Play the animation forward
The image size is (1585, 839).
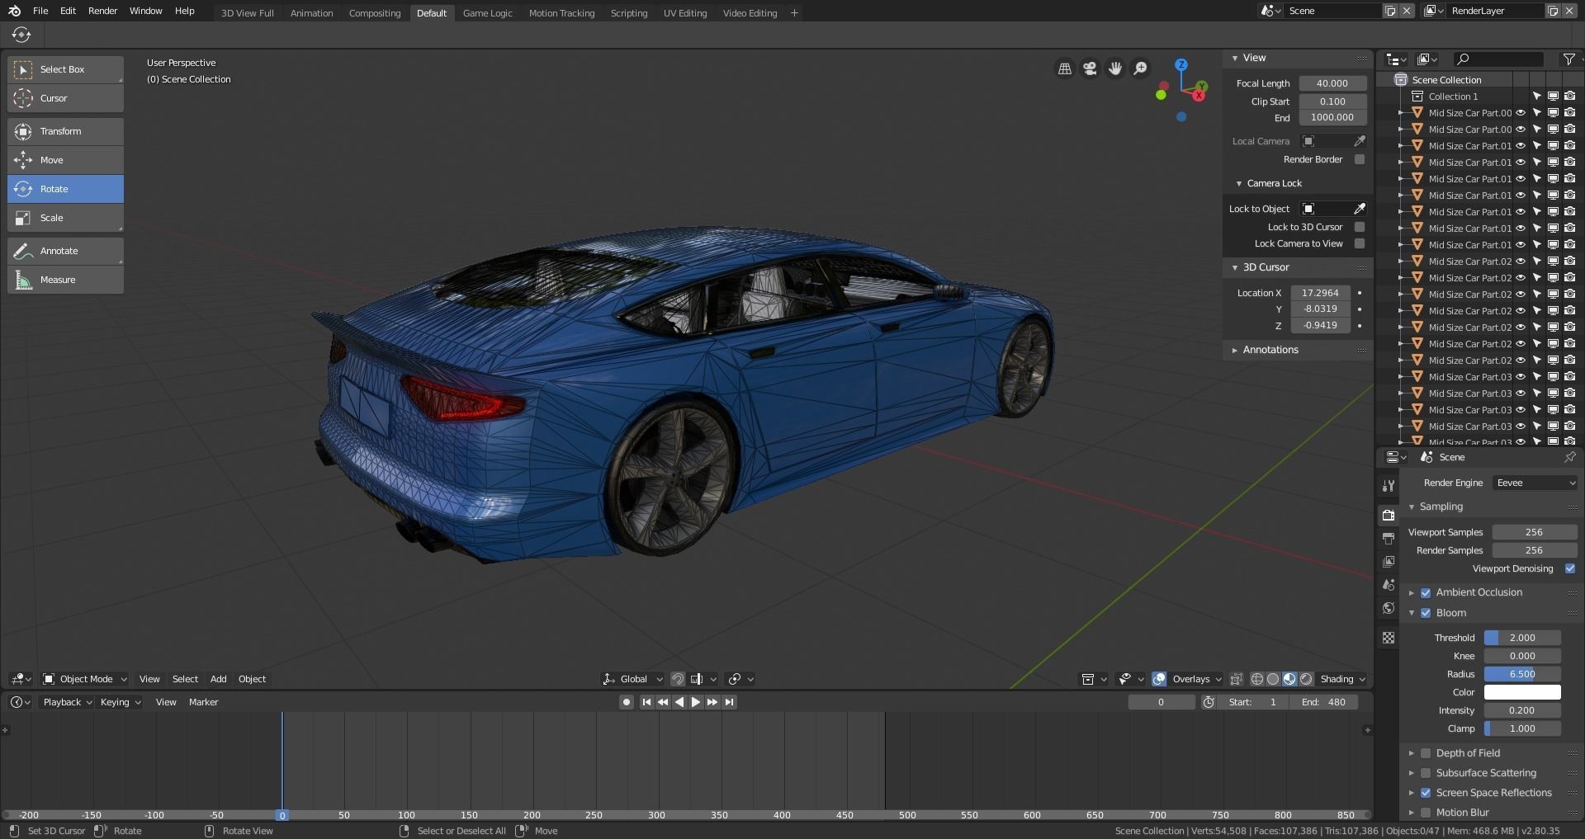point(696,702)
